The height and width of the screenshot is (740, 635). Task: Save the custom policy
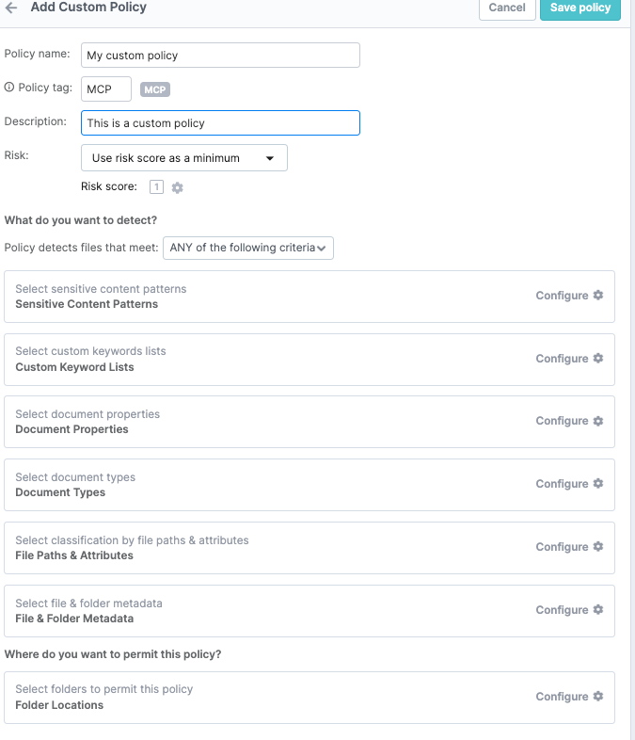579,8
